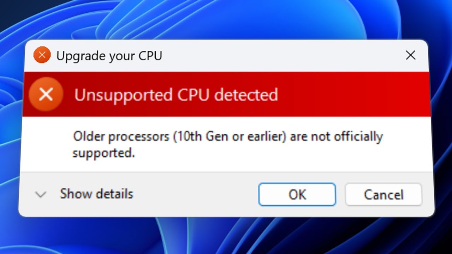
Task: Click empty title bar space left of close button
Action: (x=282, y=56)
